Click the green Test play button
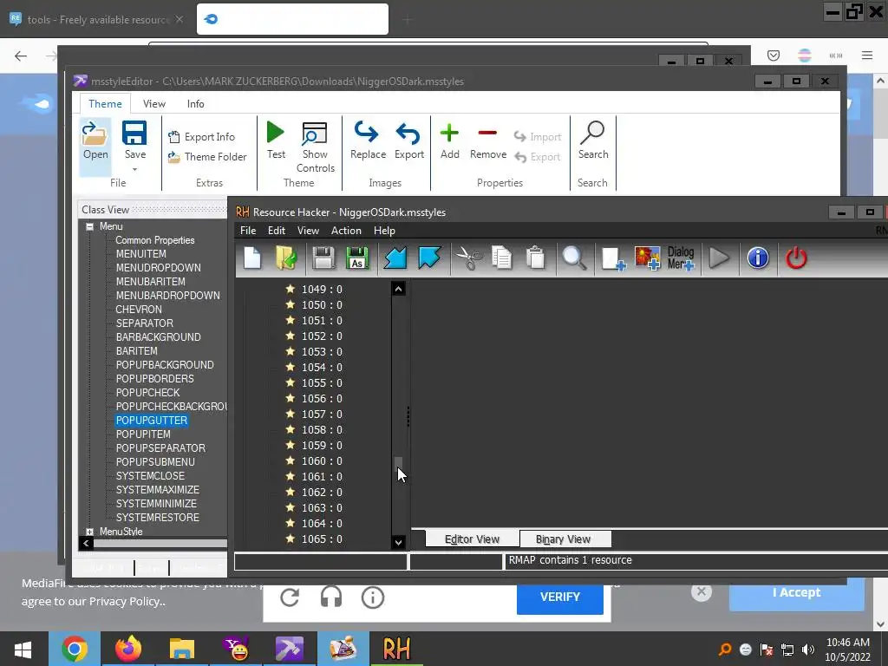This screenshot has width=888, height=666. click(276, 140)
